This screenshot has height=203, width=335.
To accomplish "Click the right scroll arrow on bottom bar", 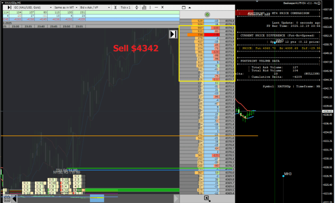I will pyautogui.click(x=176, y=199).
